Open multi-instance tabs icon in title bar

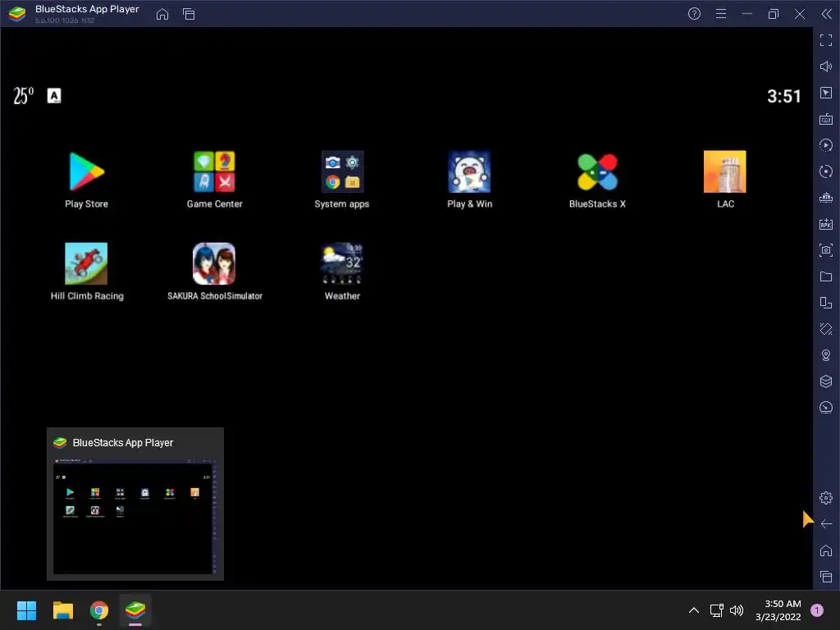189,14
